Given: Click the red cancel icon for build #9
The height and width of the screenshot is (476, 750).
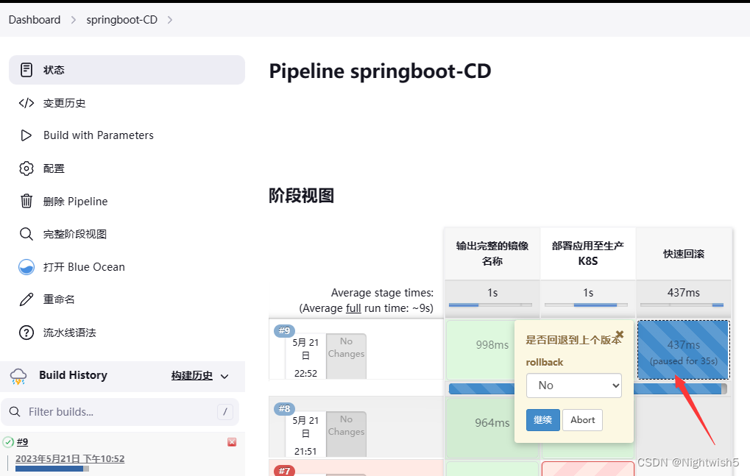Looking at the screenshot, I should (x=232, y=442).
